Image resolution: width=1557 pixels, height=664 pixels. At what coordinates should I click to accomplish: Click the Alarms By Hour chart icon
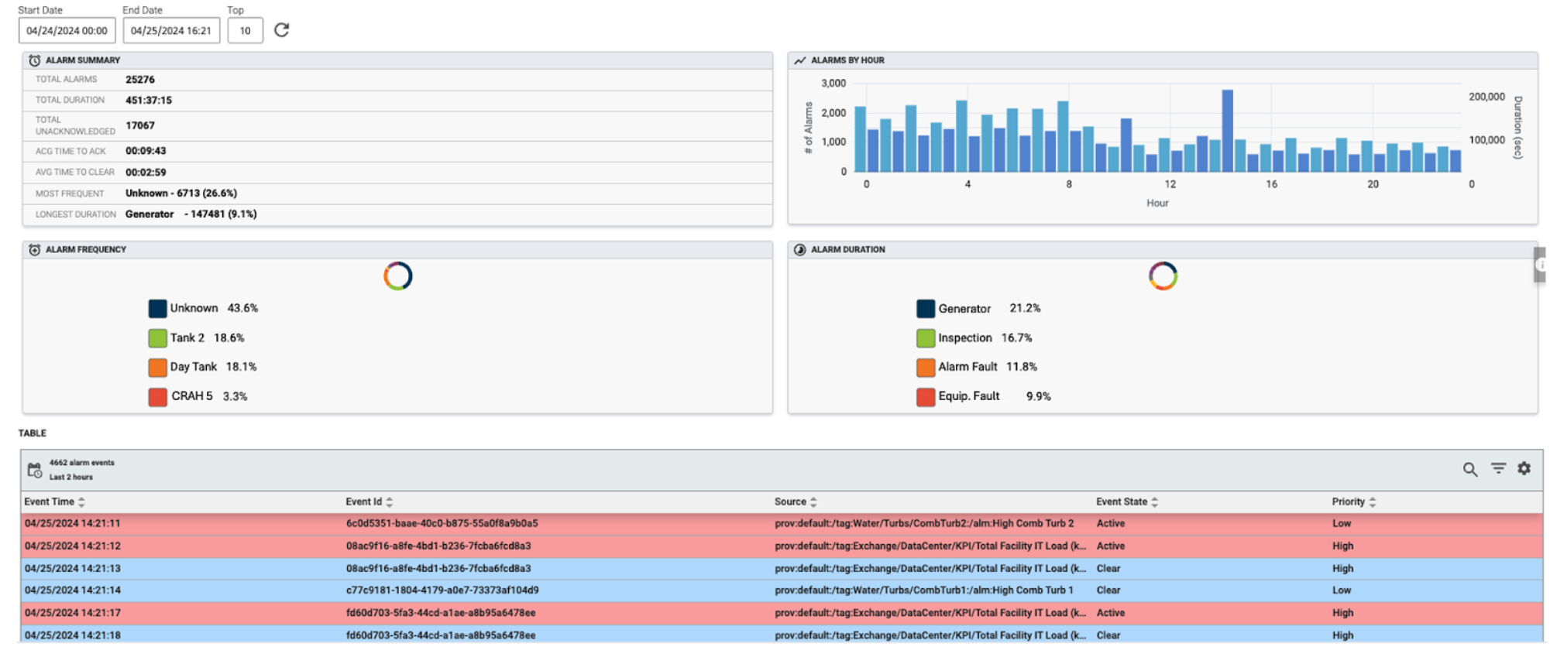(800, 60)
